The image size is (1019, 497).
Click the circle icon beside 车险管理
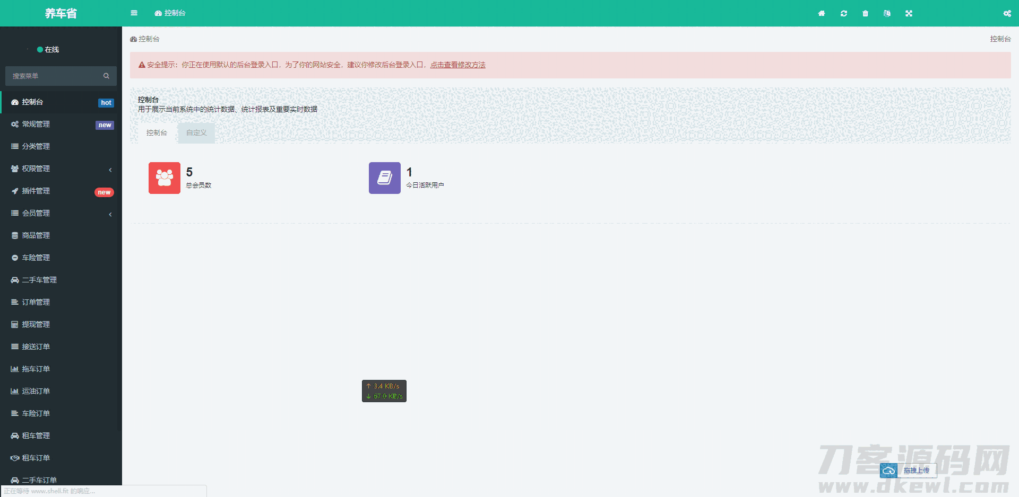[15, 258]
